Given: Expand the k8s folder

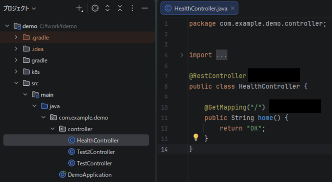Looking at the screenshot, I should click(x=16, y=72).
